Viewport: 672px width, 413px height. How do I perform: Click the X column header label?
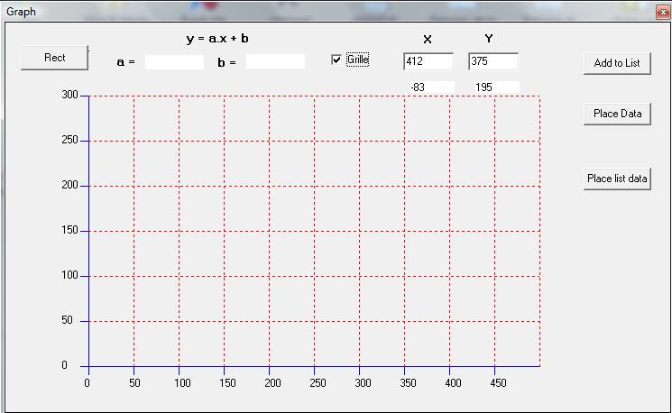[428, 40]
